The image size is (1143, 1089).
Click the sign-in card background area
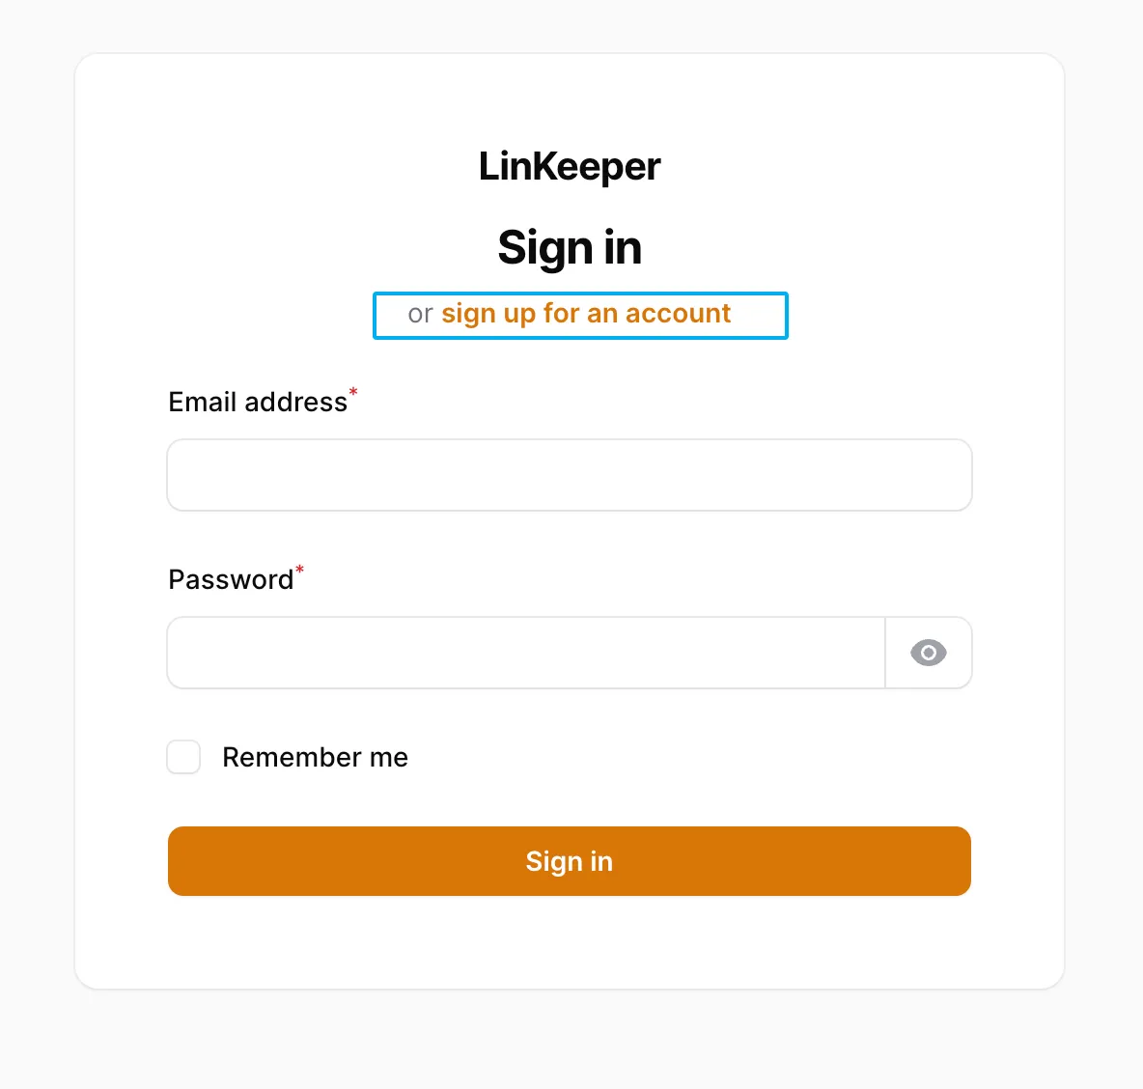570,941
